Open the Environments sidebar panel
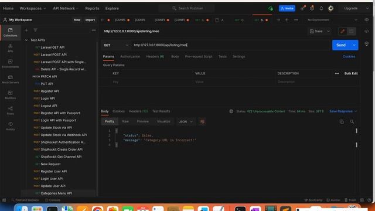Viewport: 375px width, 211px height. click(11, 64)
